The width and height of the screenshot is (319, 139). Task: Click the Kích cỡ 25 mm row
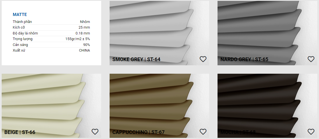pos(51,27)
